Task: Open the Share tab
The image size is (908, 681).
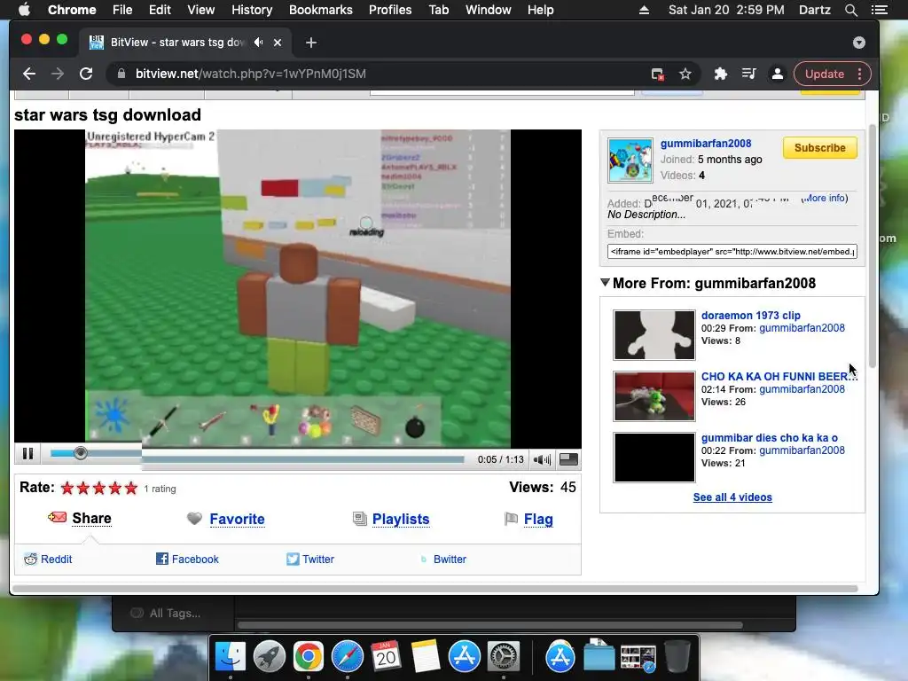Action: (91, 518)
